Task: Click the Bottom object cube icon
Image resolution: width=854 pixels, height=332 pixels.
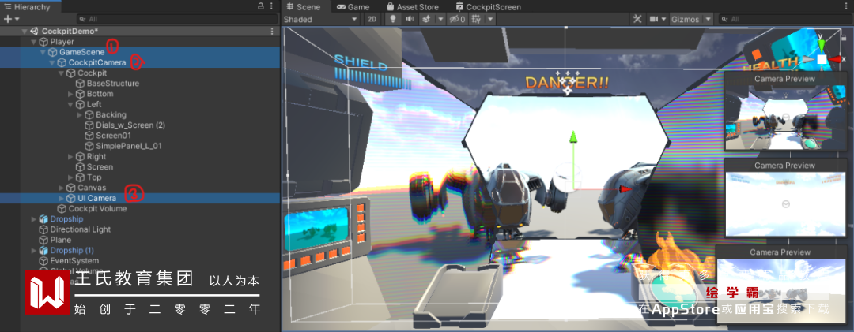Action: [x=80, y=94]
